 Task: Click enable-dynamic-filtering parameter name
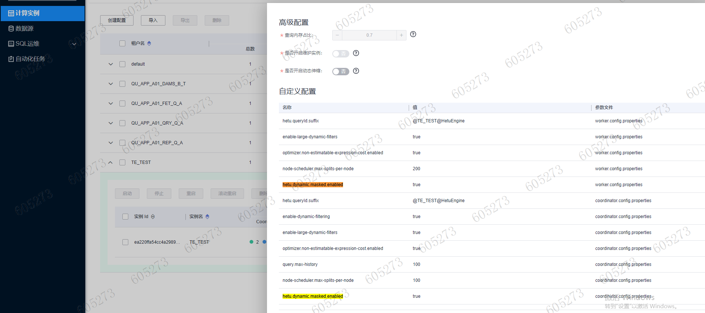306,217
